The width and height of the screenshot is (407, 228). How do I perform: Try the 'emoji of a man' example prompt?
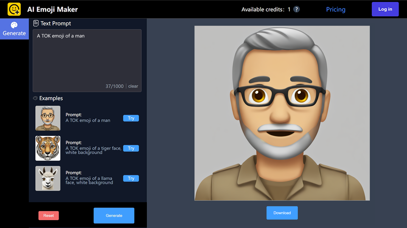(x=131, y=118)
